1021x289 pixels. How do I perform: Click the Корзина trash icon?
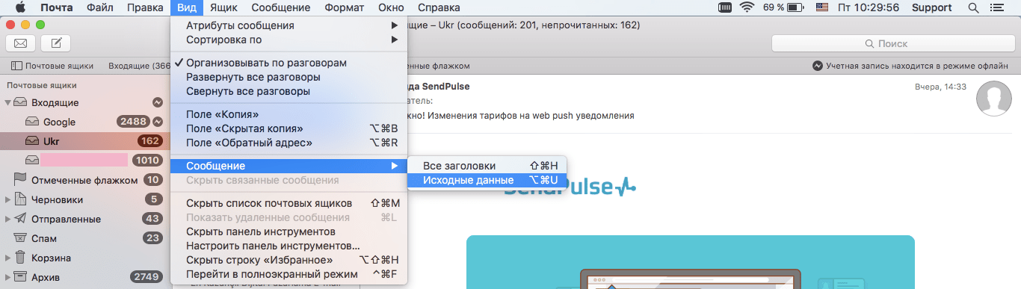pos(19,258)
